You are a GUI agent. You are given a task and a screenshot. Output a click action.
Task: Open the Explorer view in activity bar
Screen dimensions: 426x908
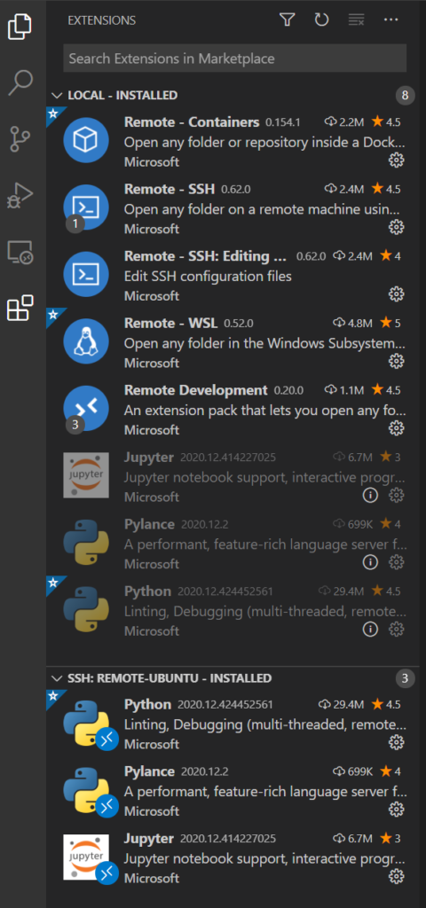click(20, 27)
